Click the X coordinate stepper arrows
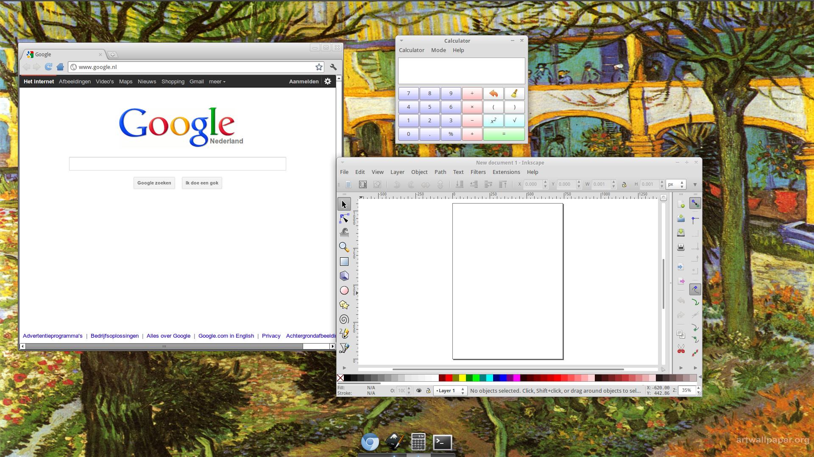 [545, 184]
